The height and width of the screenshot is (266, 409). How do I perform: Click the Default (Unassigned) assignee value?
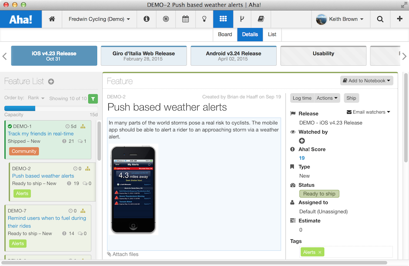click(323, 212)
